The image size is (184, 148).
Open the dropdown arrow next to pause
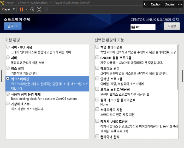(26, 9)
